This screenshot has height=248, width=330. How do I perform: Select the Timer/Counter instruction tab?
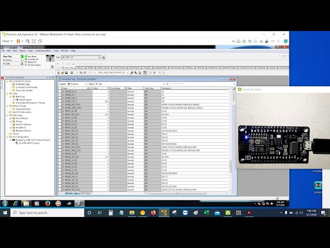click(x=119, y=68)
